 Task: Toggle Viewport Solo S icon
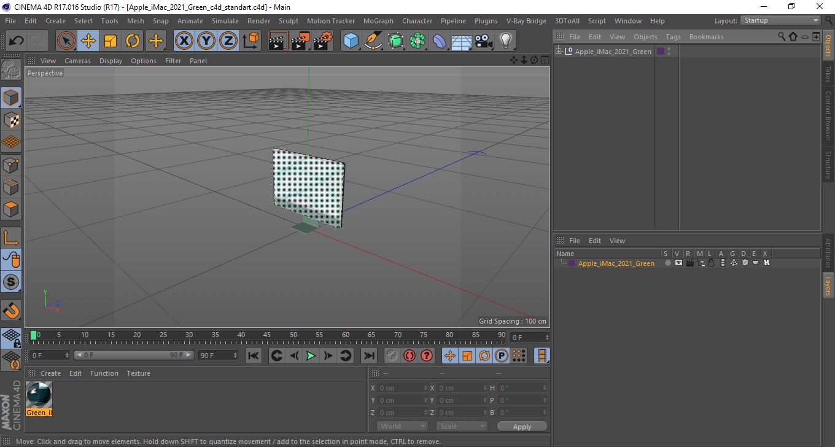point(11,282)
